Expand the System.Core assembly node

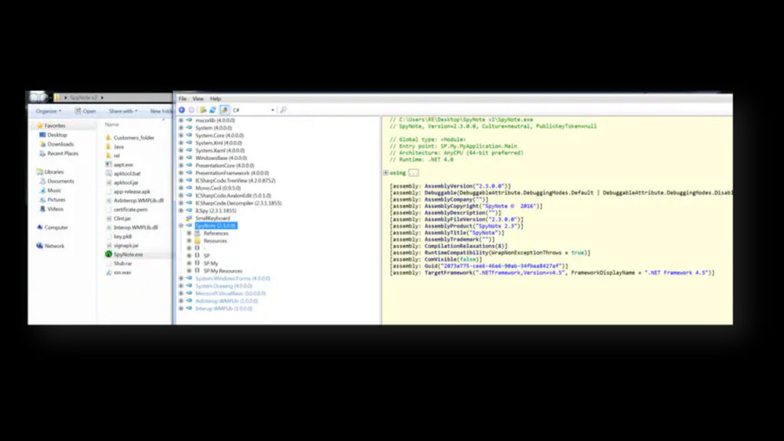point(181,136)
